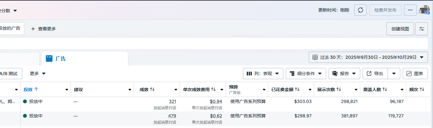Screen dimensions: 433x128
Task: Click the profile avatar in top right
Action: pyautogui.click(x=424, y=10)
